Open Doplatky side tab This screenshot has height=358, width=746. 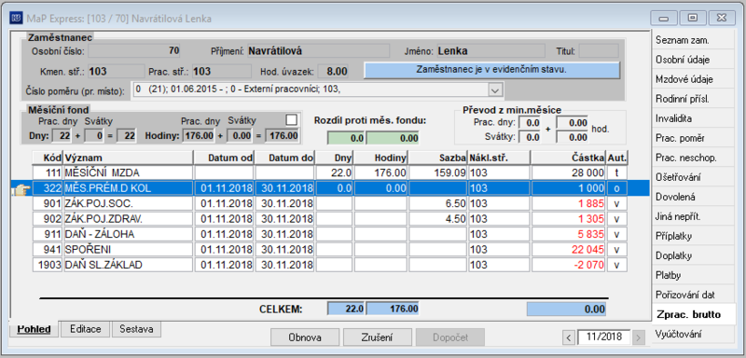click(x=693, y=255)
